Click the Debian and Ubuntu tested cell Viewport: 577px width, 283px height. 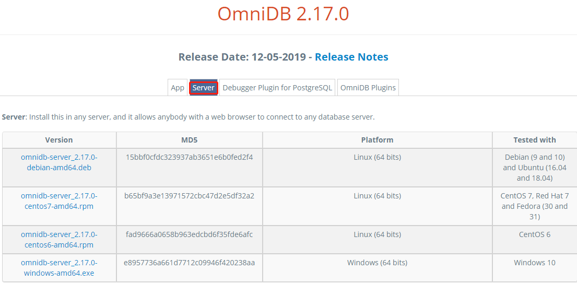point(535,168)
